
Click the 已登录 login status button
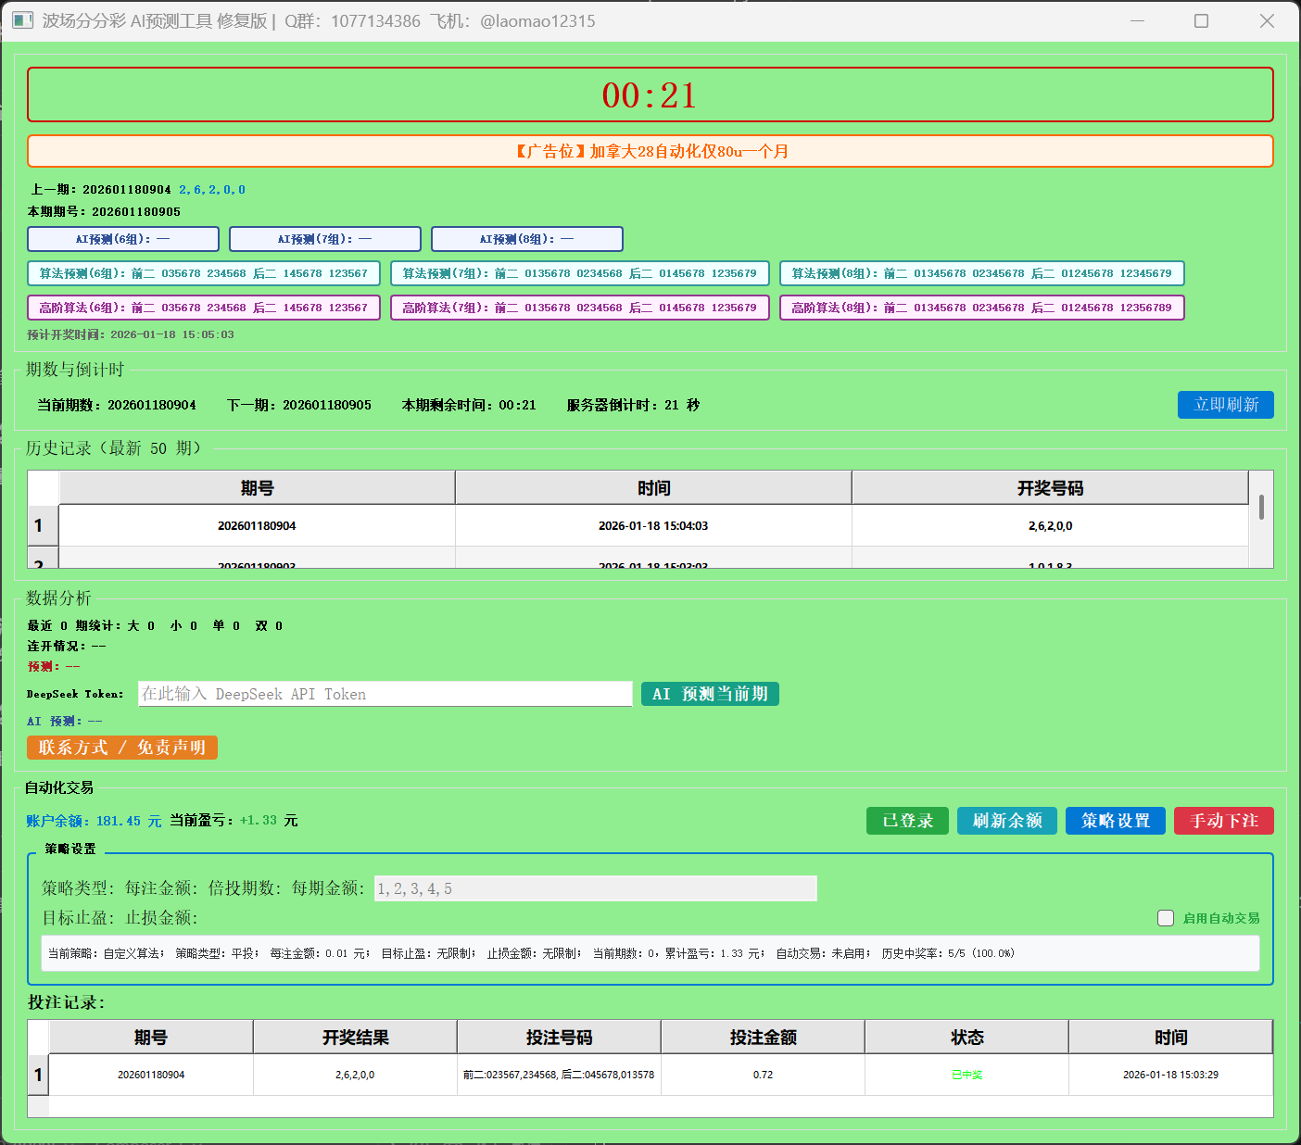pos(906,820)
